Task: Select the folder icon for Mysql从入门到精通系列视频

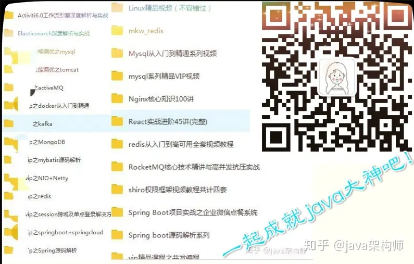Action: pos(117,53)
